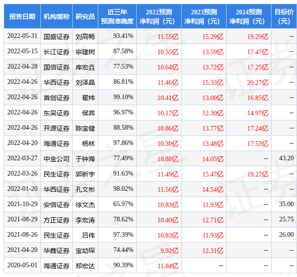Click the 2022预测净利润 column header
This screenshot has width=297, height=277.
(159, 17)
